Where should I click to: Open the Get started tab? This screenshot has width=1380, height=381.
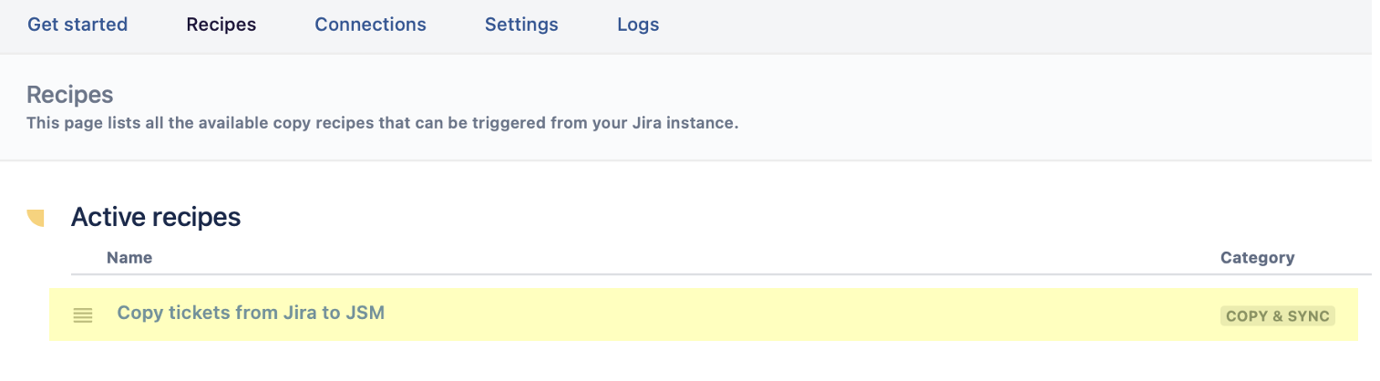(77, 25)
